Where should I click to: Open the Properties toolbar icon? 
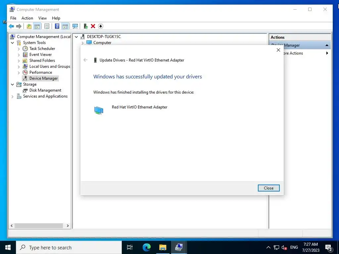(47, 26)
